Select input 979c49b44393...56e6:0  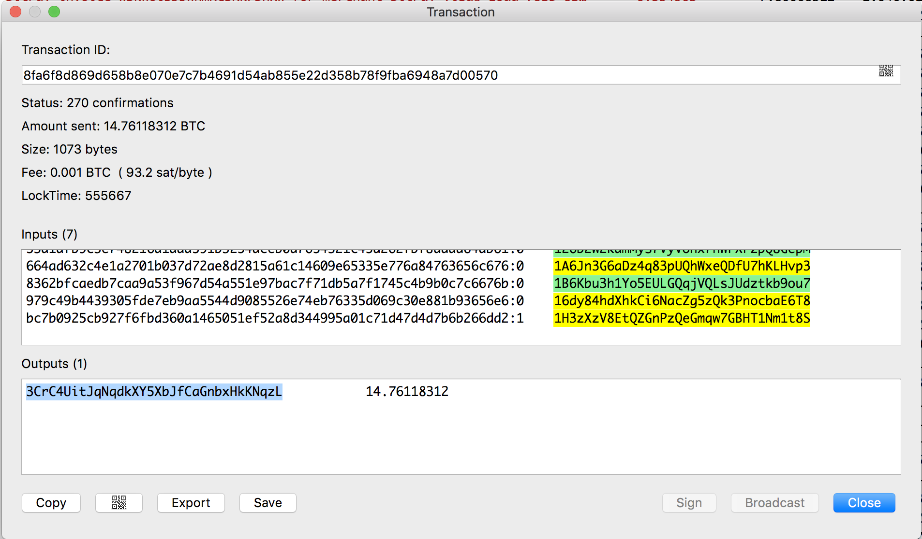[x=275, y=301]
